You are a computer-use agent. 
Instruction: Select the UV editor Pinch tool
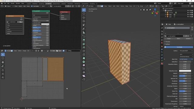[x=3, y=78]
